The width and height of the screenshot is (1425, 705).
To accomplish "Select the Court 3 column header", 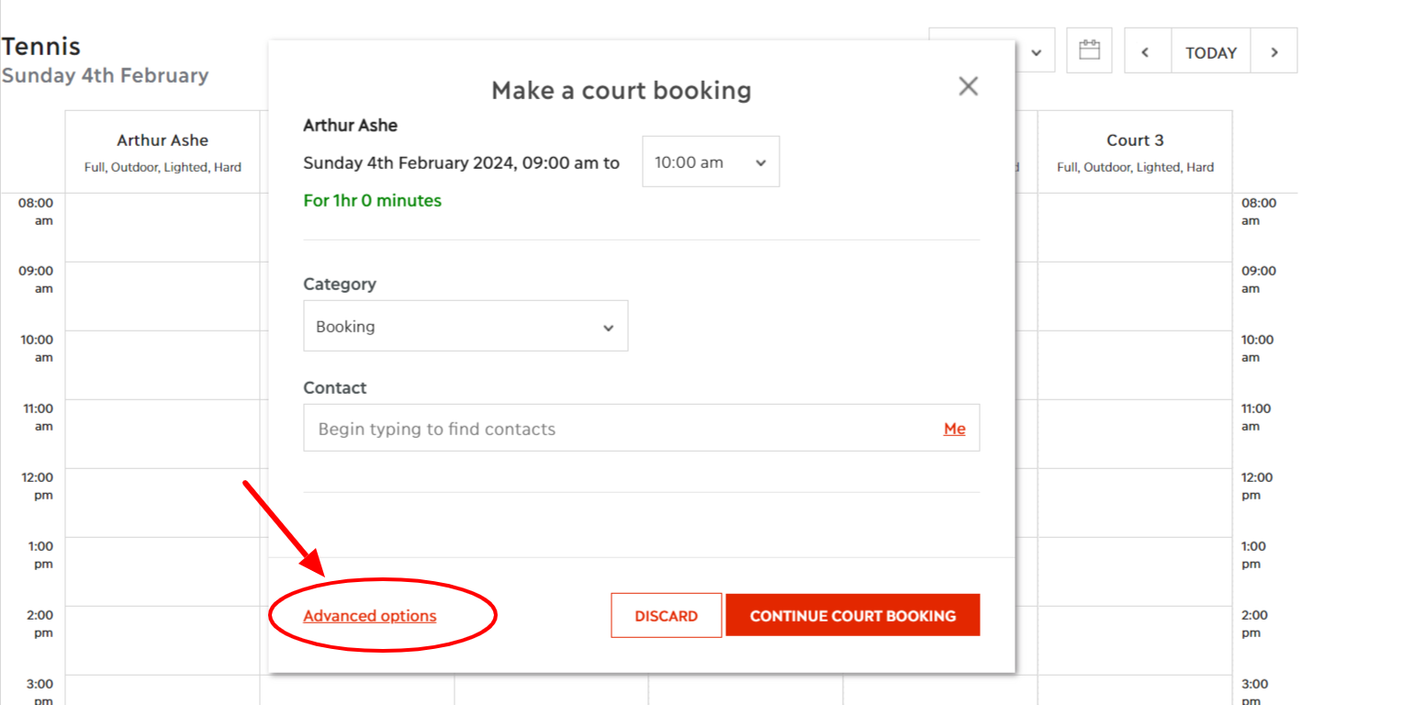I will pos(1135,152).
